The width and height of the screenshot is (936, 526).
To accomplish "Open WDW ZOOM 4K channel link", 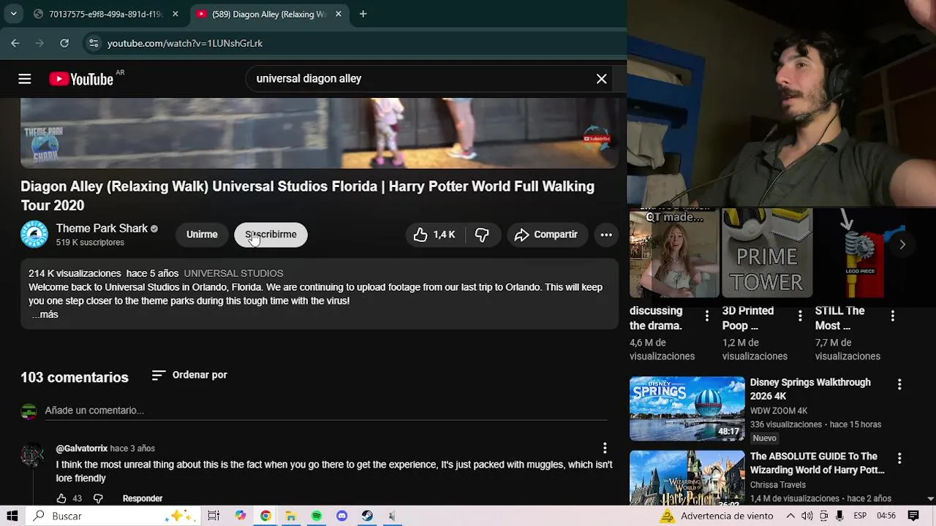I will click(x=778, y=411).
